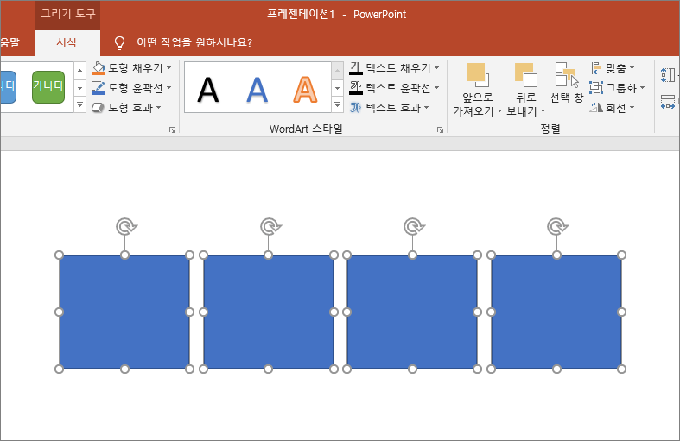Screen dimensions: 680x441
Task: Click the 앞으로 가져오기 icon
Action: (478, 75)
